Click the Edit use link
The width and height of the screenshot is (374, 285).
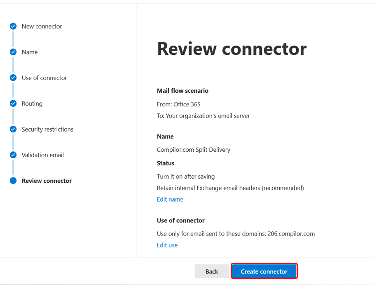tap(167, 245)
